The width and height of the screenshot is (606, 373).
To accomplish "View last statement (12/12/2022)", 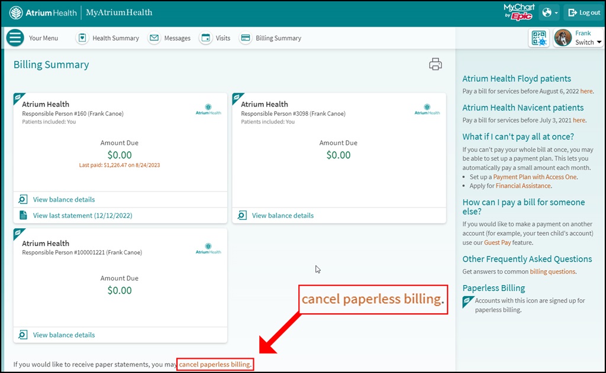I will (x=82, y=215).
